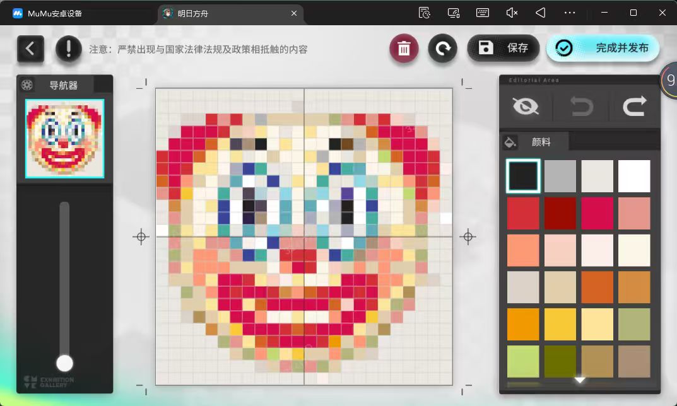Pick the golden yellow swatch

[x=560, y=325]
